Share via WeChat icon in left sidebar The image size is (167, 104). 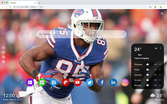click(x=3, y=62)
